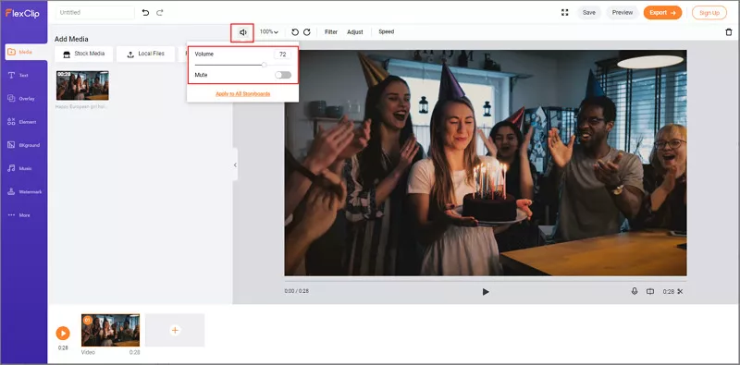Open the Adjust option

point(355,32)
